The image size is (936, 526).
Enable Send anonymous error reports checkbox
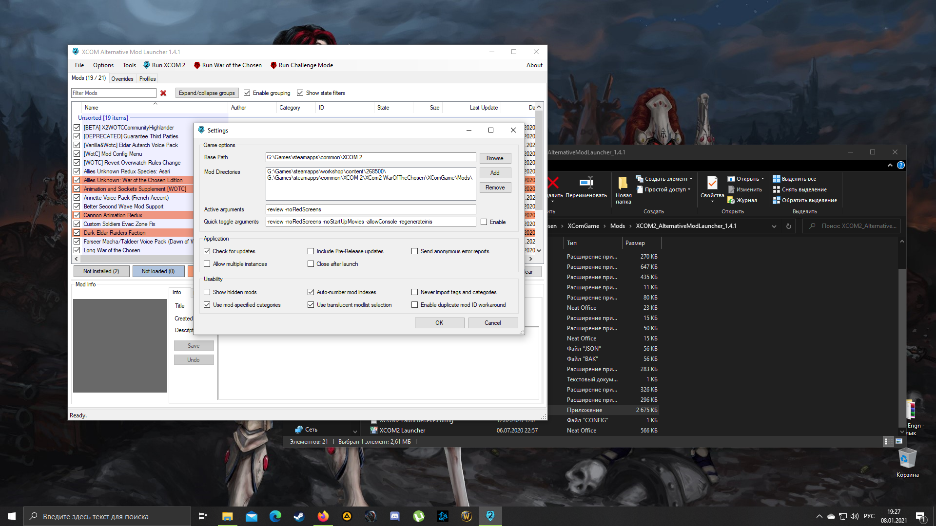point(414,251)
